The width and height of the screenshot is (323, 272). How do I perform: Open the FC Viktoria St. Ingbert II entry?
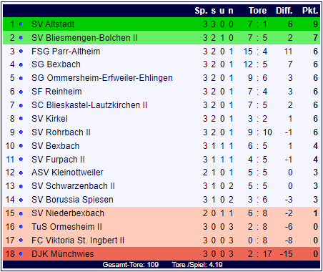(x=78, y=241)
